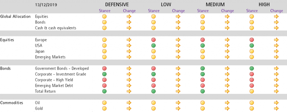Click the Change label under MEDIUM

tap(228, 11)
